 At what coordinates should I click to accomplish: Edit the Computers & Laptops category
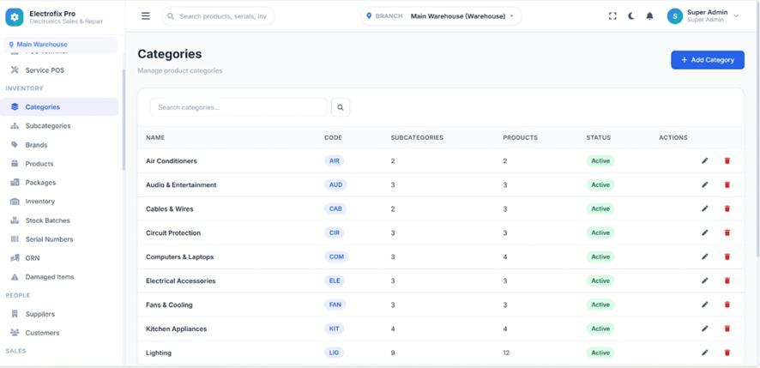point(705,256)
